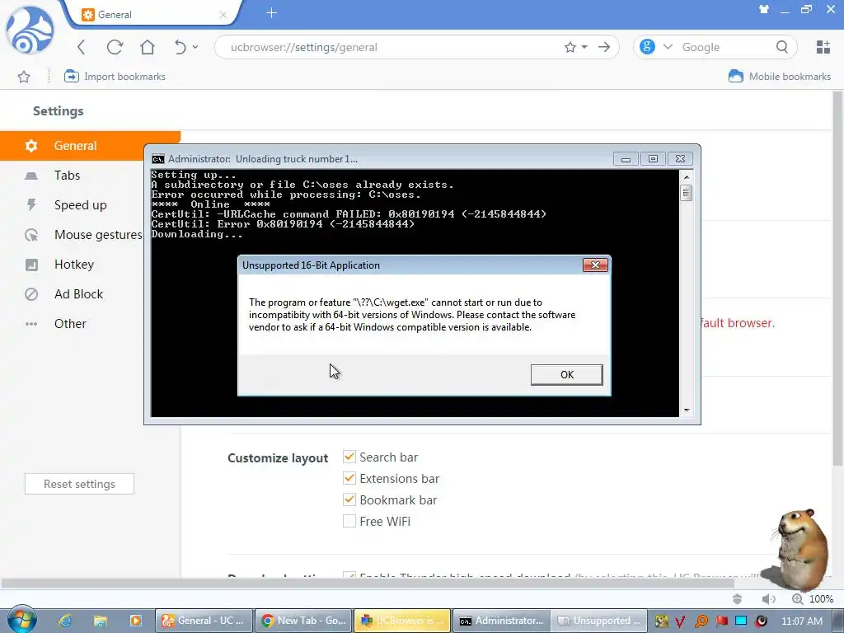The height and width of the screenshot is (633, 844).
Task: Open Windows Media Player taskbar icon
Action: click(x=136, y=621)
